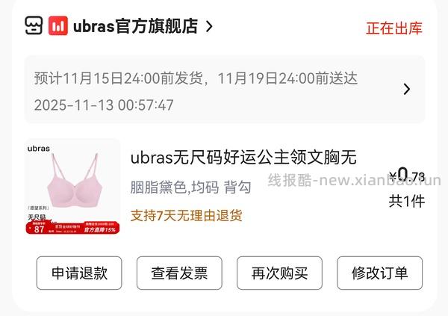Tap 支持7天无理由退货 policy label
The image size is (448, 316).
pyautogui.click(x=186, y=216)
